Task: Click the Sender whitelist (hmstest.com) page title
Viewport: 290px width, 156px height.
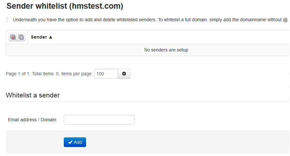Action: 65,6
